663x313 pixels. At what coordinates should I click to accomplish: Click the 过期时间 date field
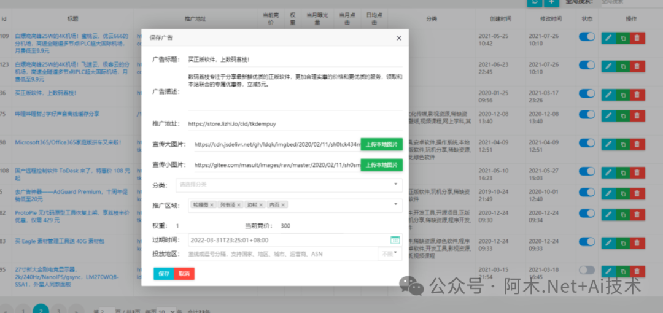click(295, 240)
